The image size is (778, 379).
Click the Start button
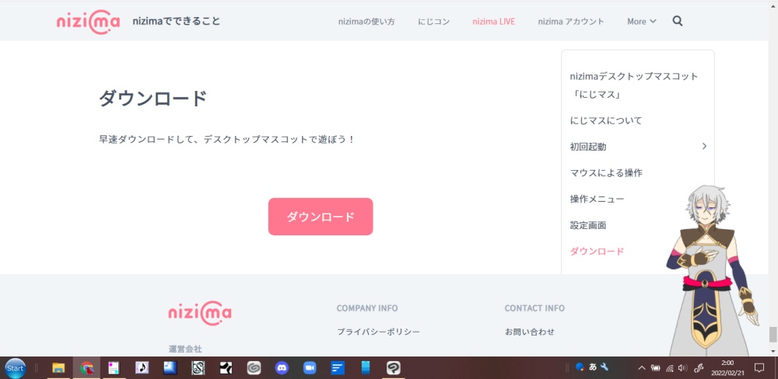tap(15, 368)
